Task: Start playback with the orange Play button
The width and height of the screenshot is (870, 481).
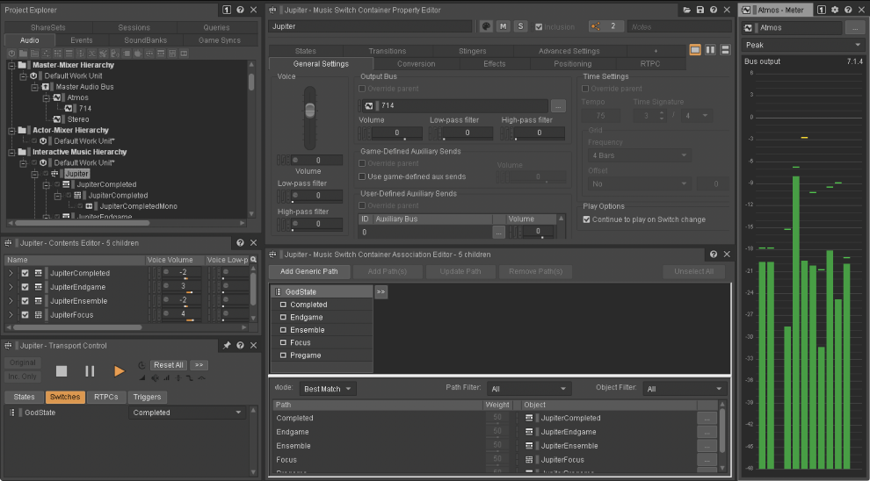Action: [119, 370]
